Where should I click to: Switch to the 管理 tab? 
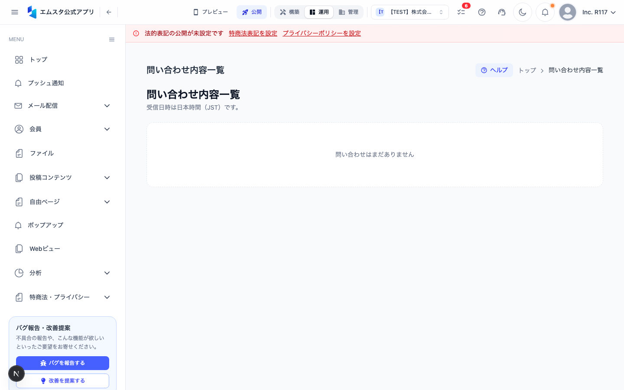348,12
